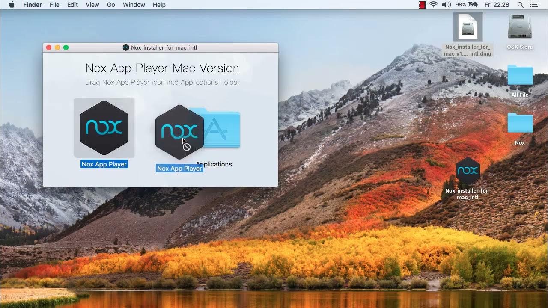The image size is (548, 308).
Task: Select the Nox App Player source icon
Action: 104,127
